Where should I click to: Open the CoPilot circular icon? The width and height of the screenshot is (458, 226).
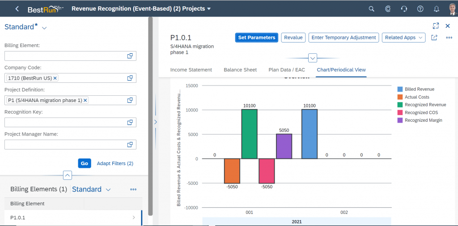coord(388,9)
